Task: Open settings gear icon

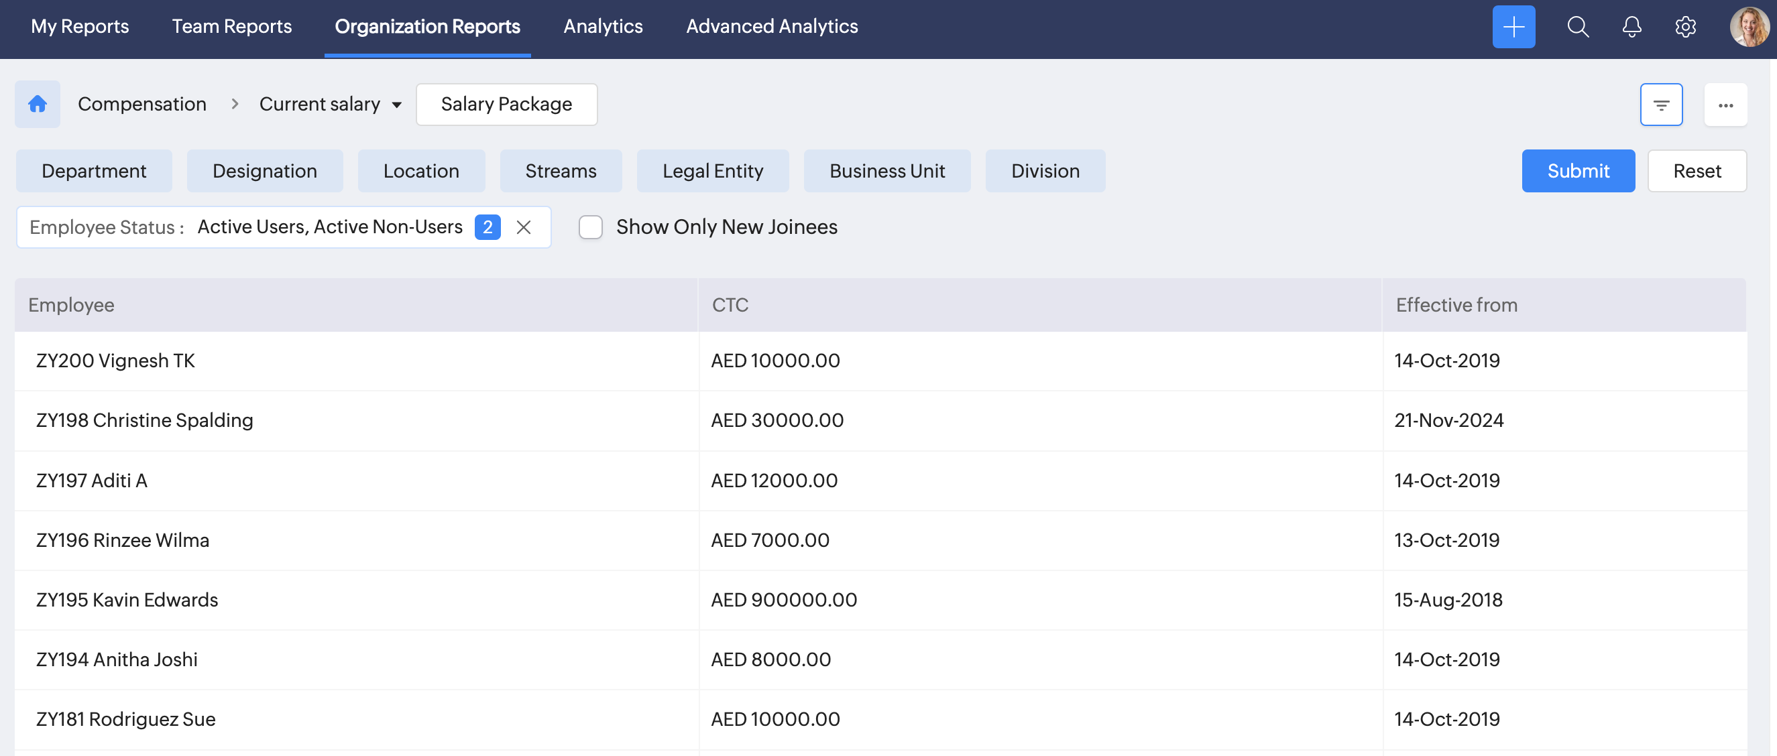Action: point(1684,27)
